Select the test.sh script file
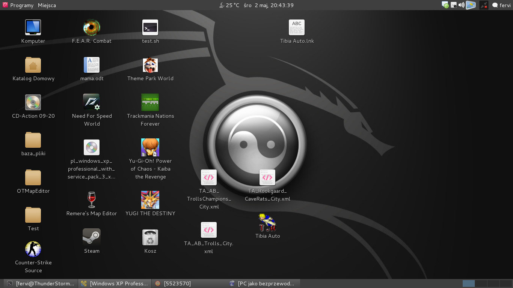This screenshot has height=288, width=513. tap(150, 27)
